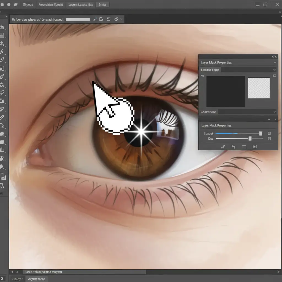Image resolution: width=282 pixels, height=282 pixels.
Task: Click the link-style icon at panel bottom left
Action: [x=223, y=147]
